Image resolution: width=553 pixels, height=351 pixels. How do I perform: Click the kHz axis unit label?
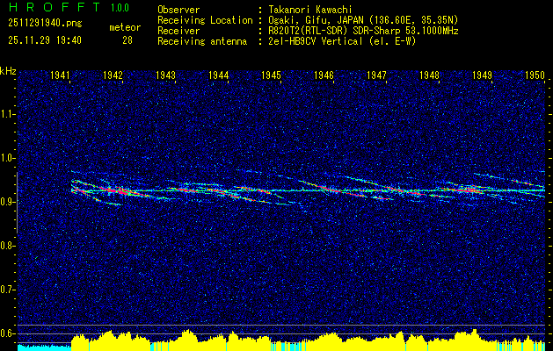click(x=8, y=71)
